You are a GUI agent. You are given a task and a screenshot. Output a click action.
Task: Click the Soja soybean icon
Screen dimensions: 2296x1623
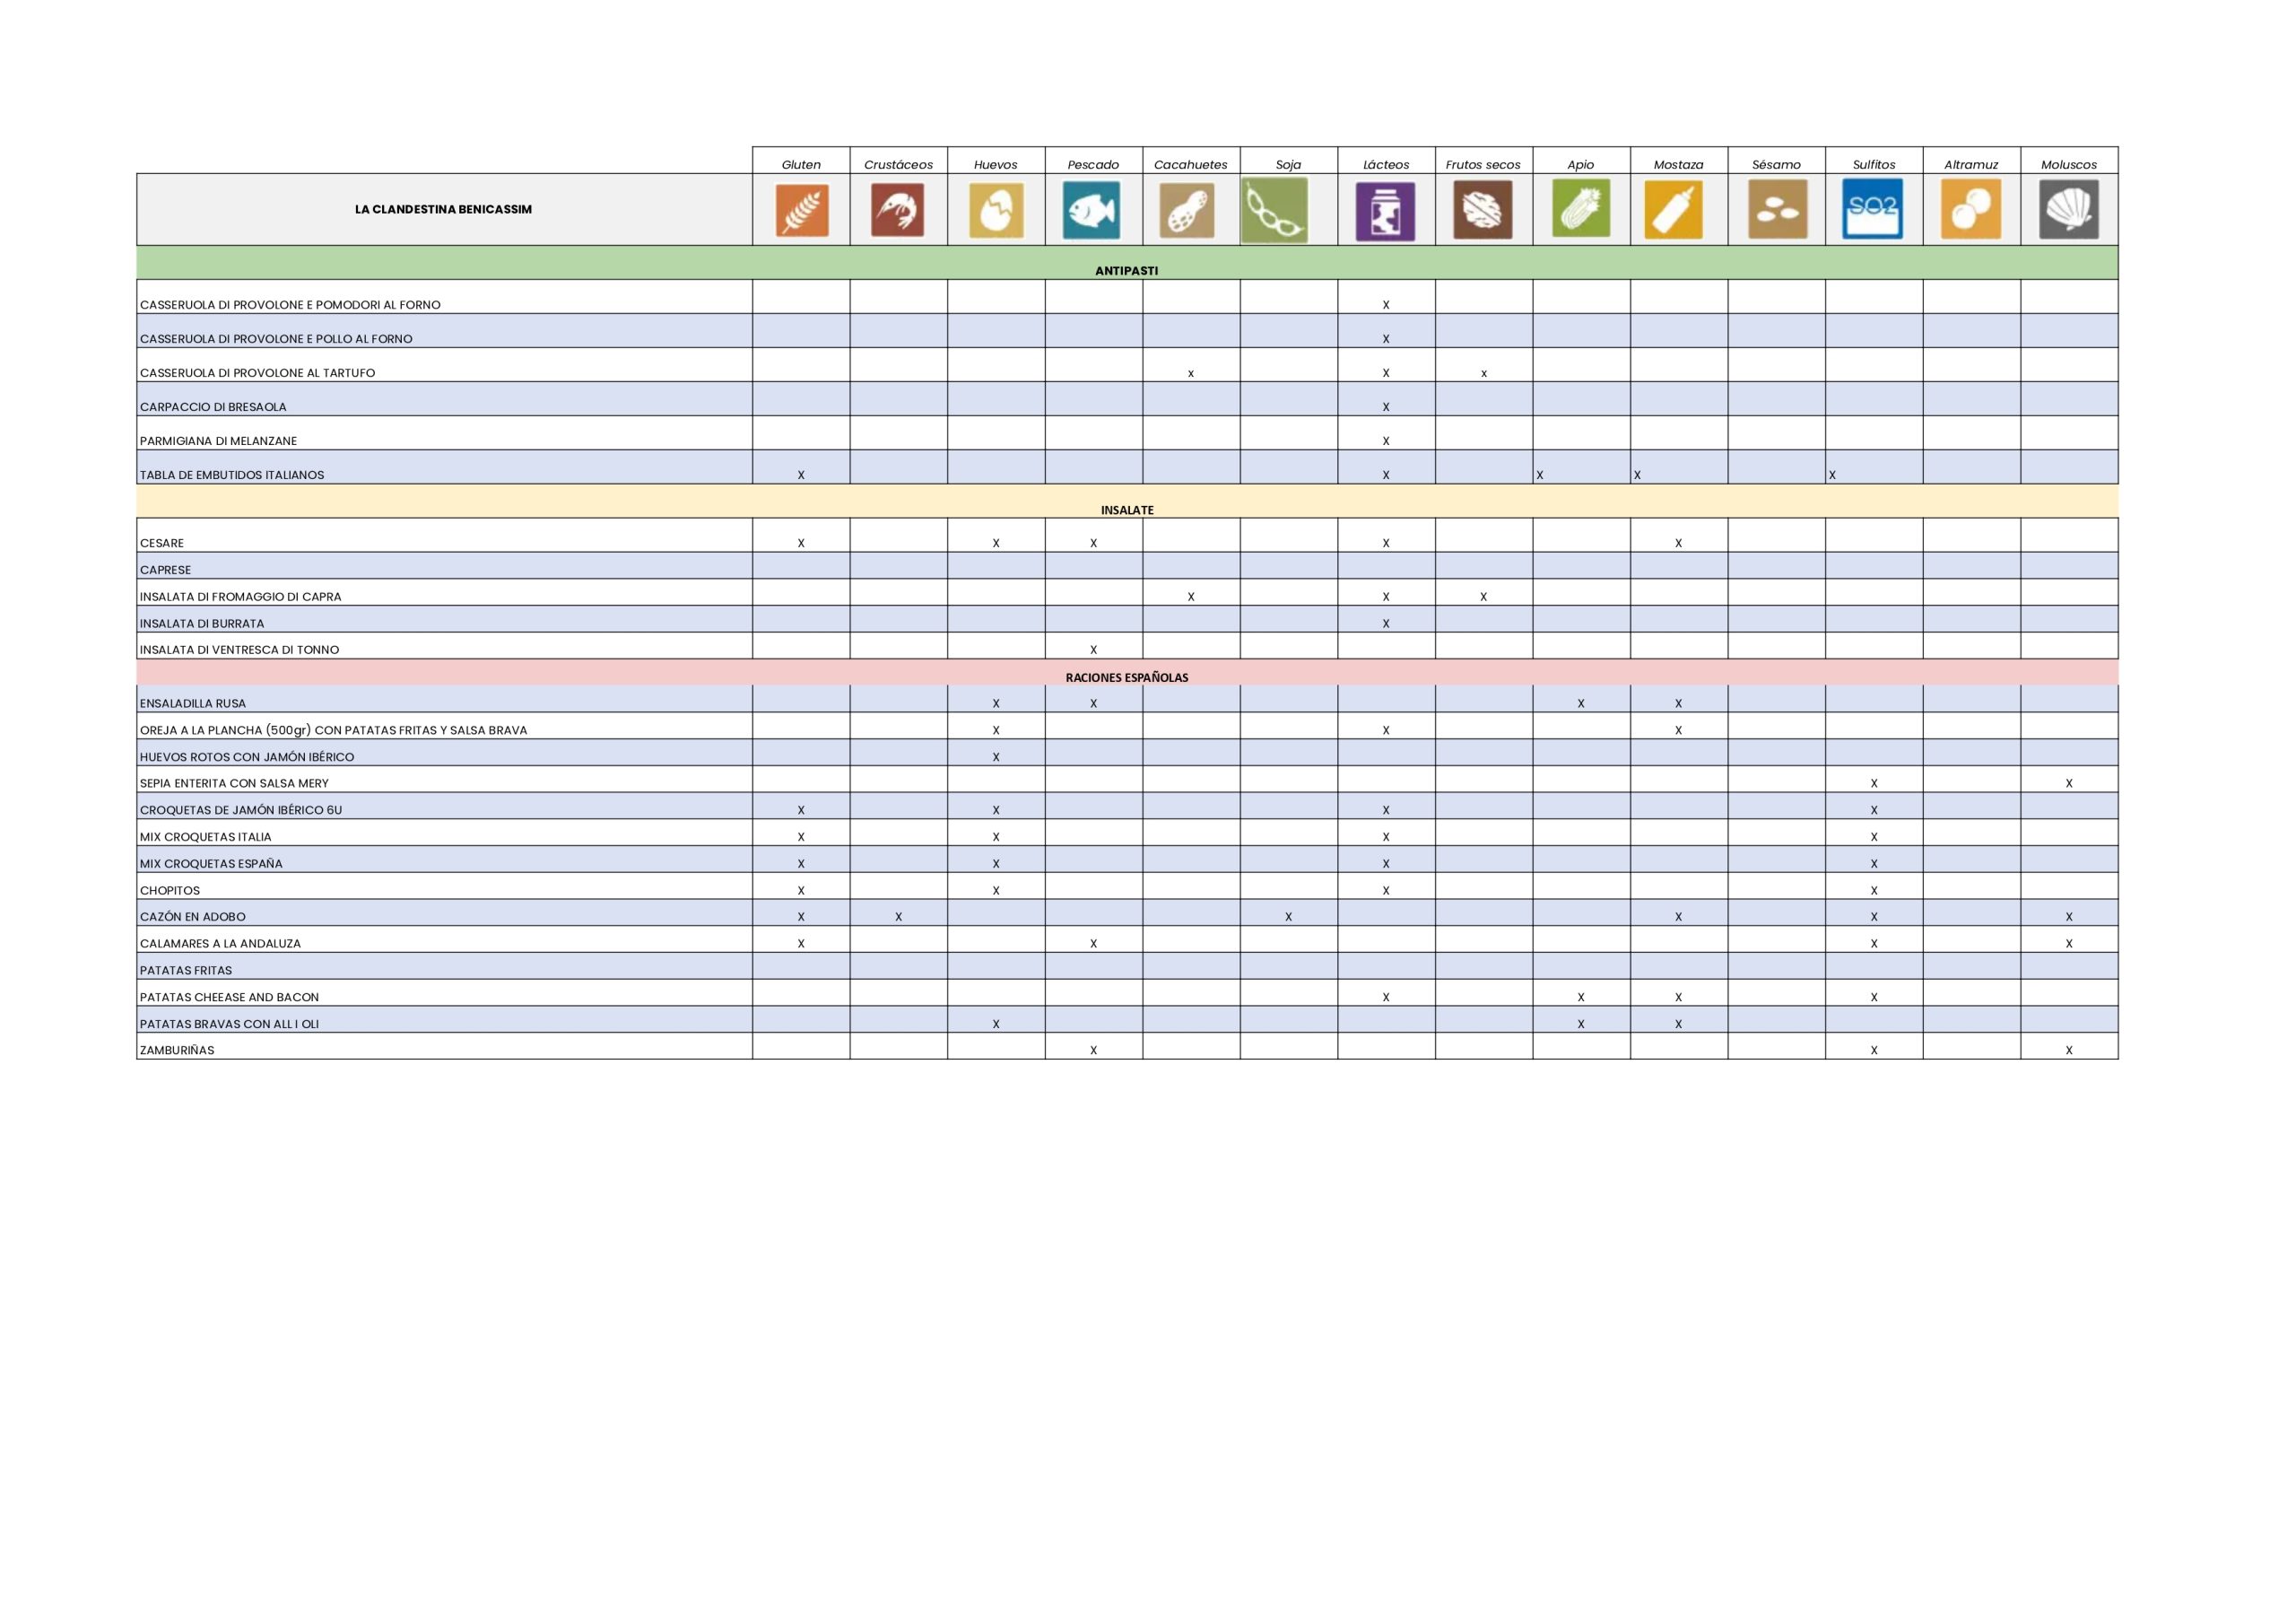tap(1274, 210)
